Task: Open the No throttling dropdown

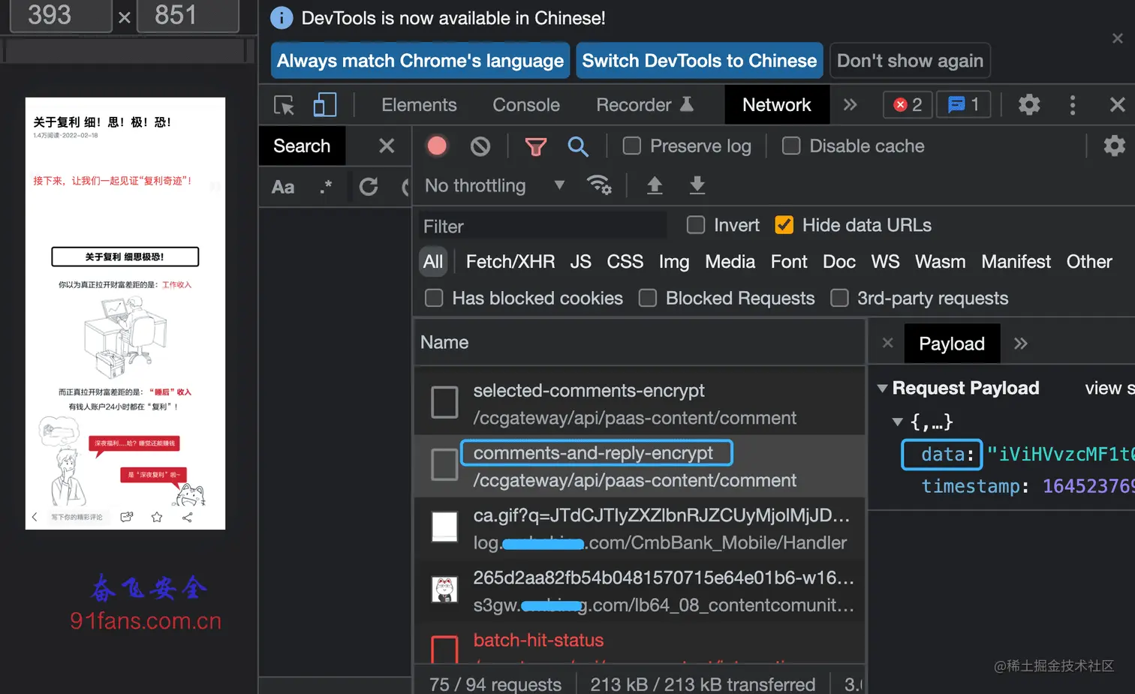Action: point(495,185)
